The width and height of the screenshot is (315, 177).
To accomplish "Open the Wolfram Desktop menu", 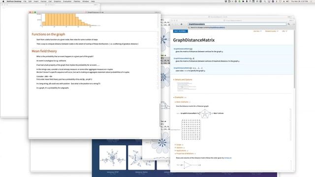I will point(14,1).
